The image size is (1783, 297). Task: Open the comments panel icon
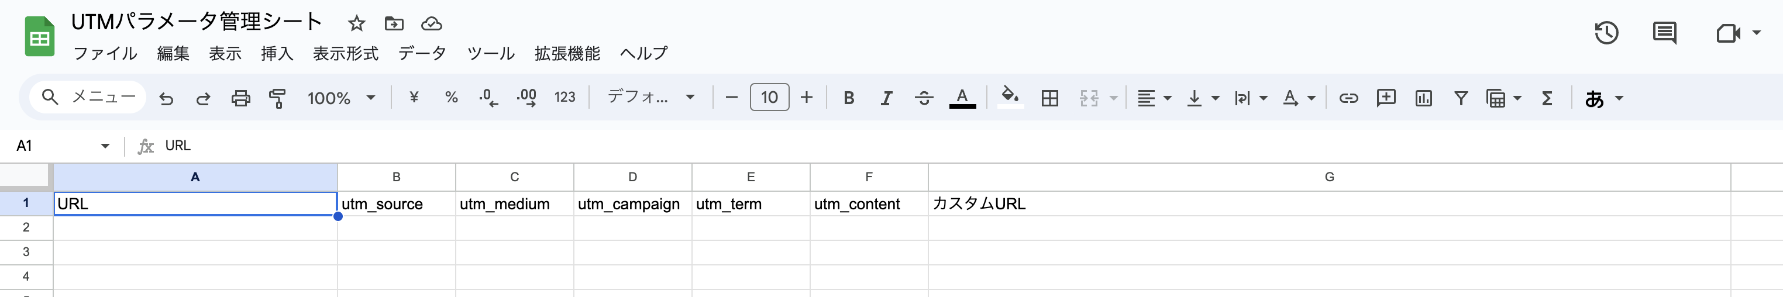tap(1664, 33)
